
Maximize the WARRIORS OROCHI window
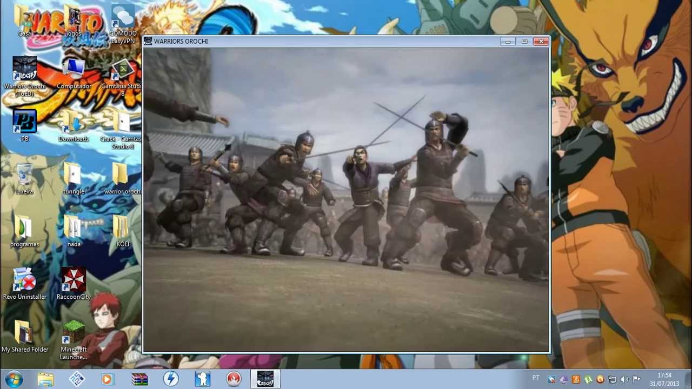click(x=524, y=41)
